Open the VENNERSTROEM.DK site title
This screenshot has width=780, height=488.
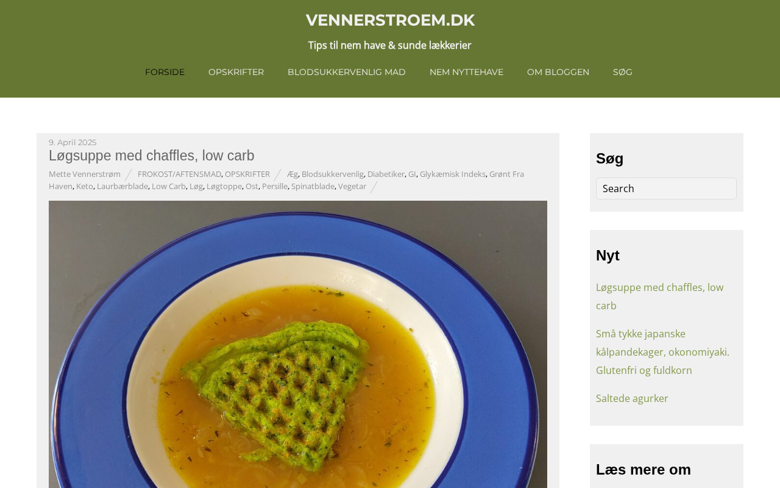pyautogui.click(x=390, y=20)
